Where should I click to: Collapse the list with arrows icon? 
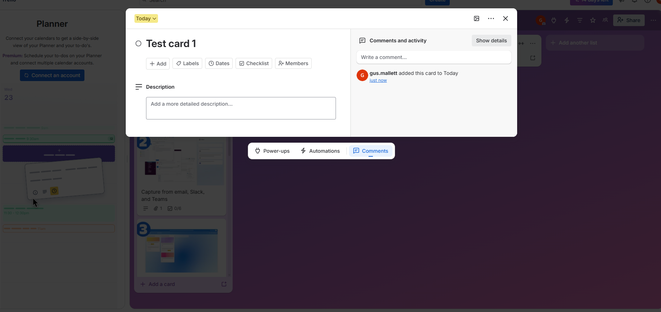tap(521, 43)
